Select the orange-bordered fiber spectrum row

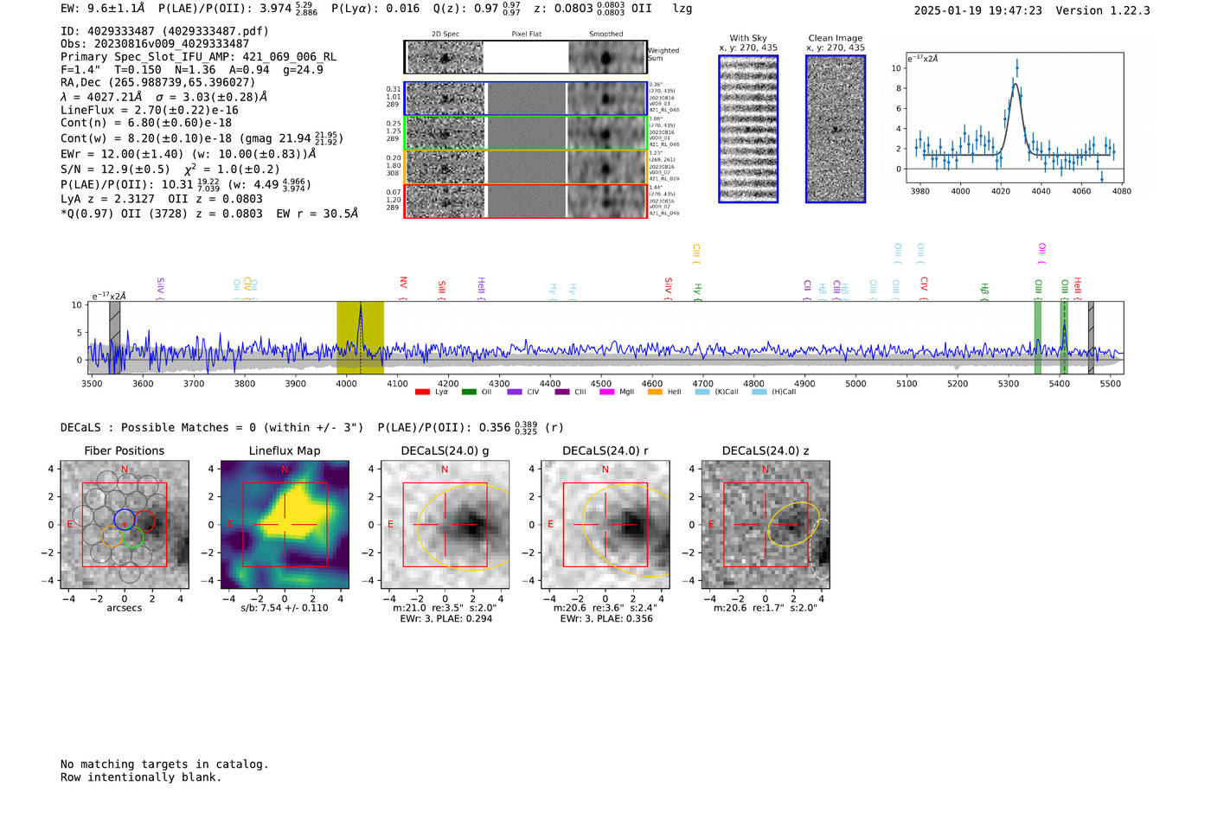coord(525,166)
